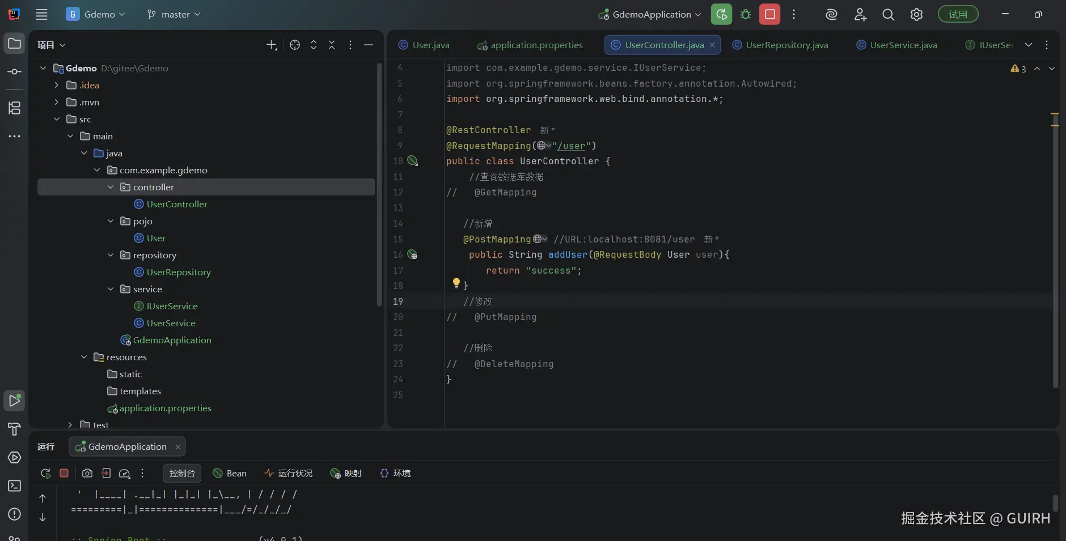Show hidden editor tabs dropdown
Viewport: 1066px width, 541px height.
click(x=1029, y=45)
